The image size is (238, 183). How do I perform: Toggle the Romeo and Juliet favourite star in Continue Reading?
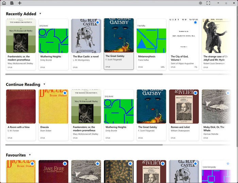[x=195, y=93]
